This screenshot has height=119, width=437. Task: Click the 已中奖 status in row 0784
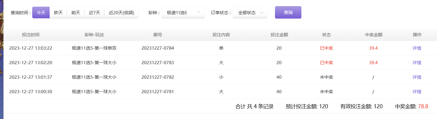click(326, 48)
